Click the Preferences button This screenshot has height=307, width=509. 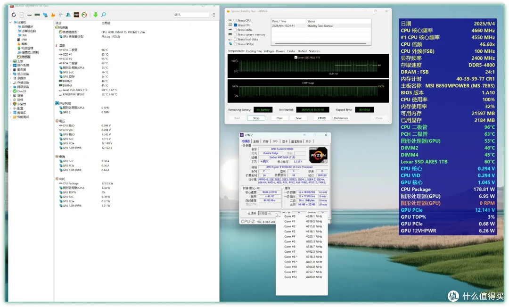tap(341, 118)
